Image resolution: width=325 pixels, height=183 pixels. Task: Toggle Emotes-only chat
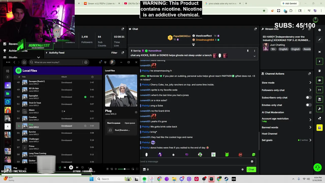[x=308, y=105]
